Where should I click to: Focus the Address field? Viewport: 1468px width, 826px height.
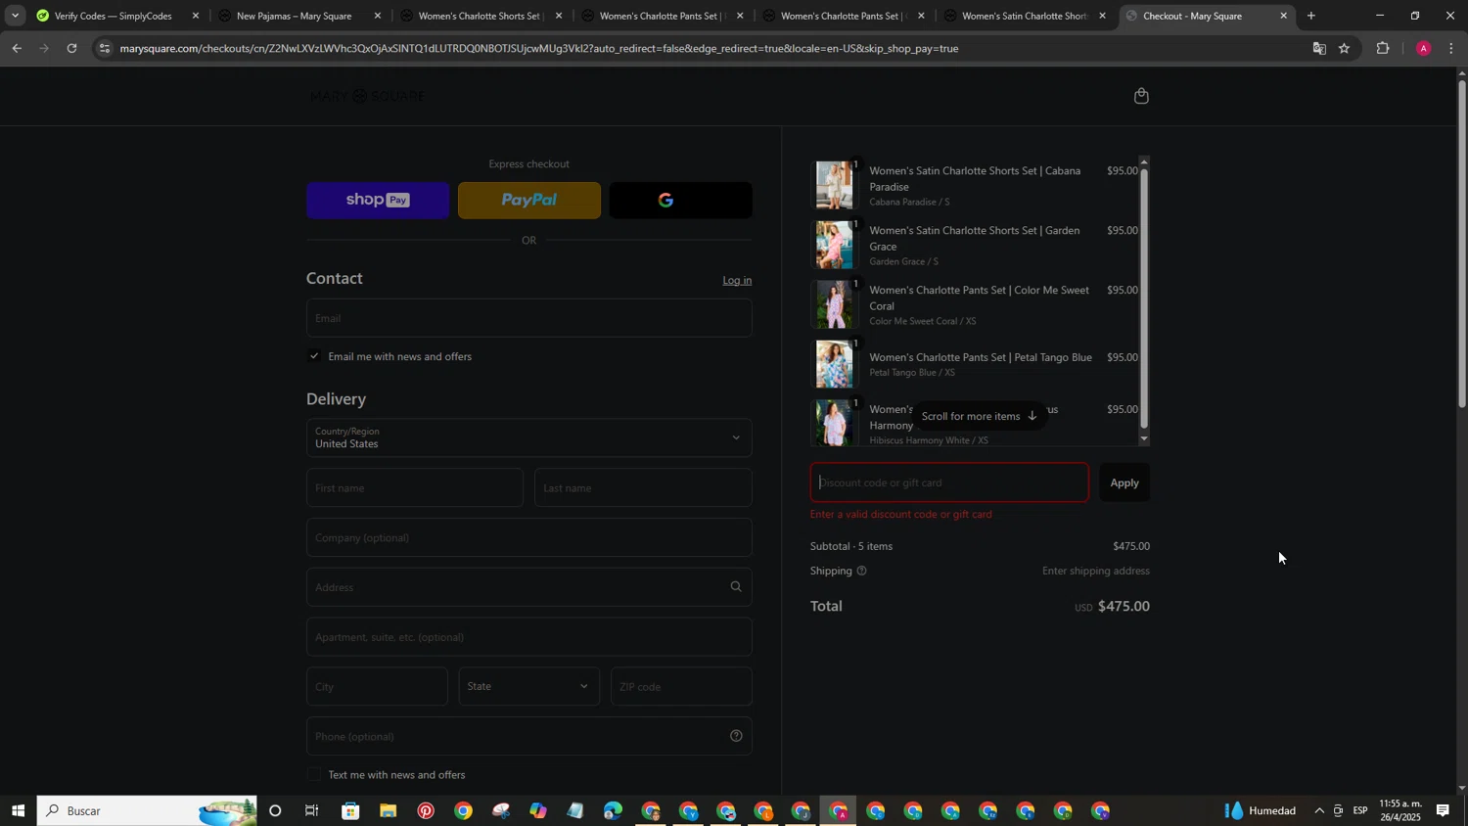pyautogui.click(x=528, y=587)
